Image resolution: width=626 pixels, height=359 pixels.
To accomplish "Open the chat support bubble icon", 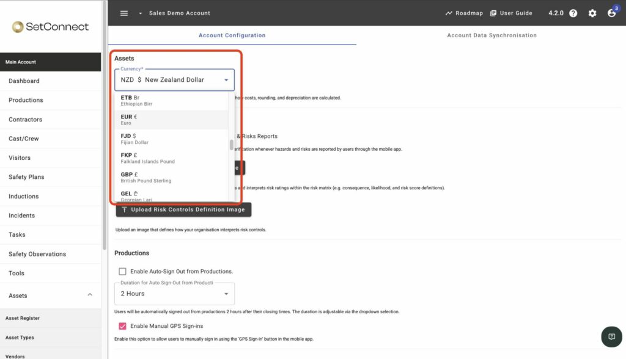I will pyautogui.click(x=611, y=337).
